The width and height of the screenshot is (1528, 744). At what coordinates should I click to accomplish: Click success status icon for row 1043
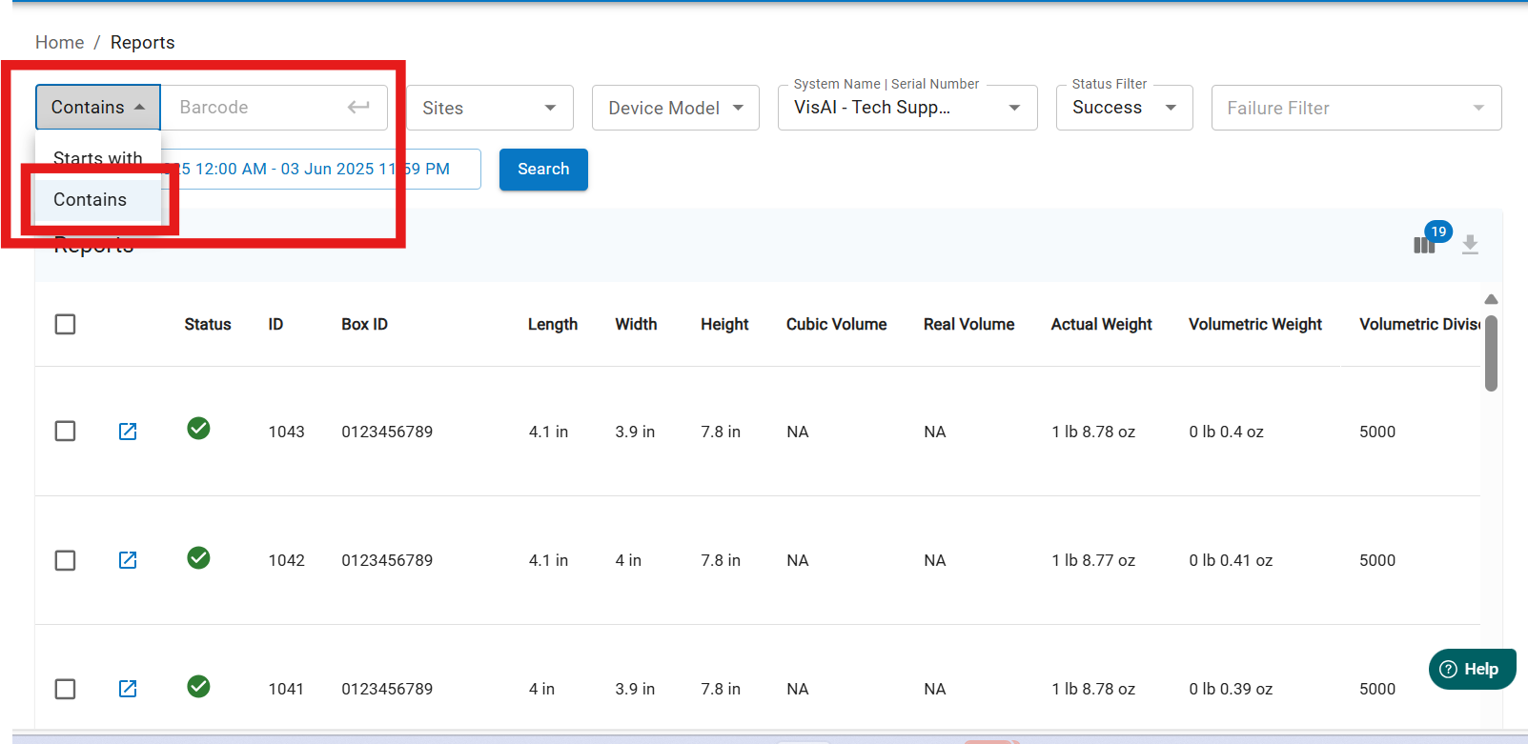pos(198,429)
